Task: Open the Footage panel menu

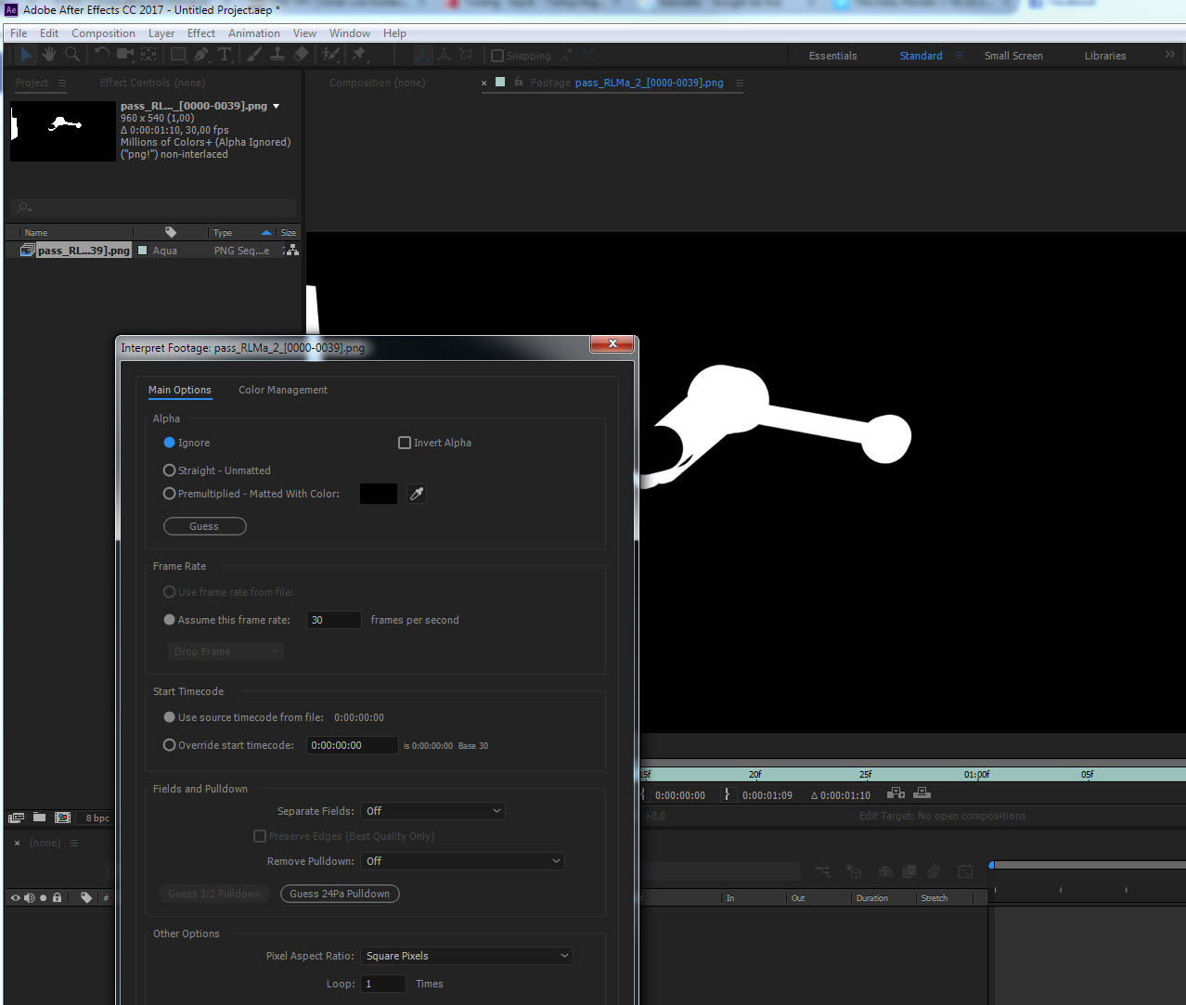Action: (740, 83)
